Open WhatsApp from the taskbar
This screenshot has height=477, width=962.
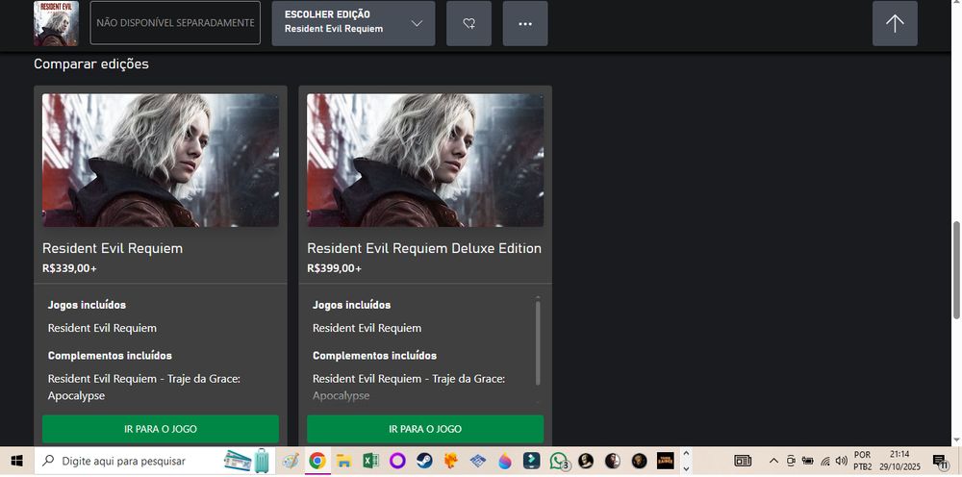tap(559, 462)
